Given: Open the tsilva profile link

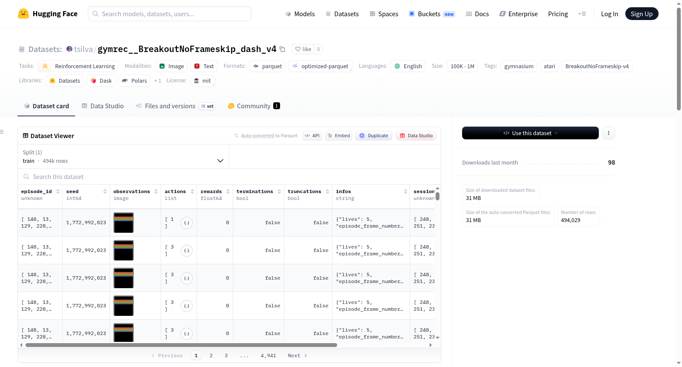Looking at the screenshot, I should [83, 49].
